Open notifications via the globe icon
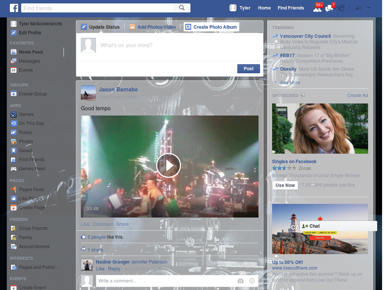 coord(341,8)
